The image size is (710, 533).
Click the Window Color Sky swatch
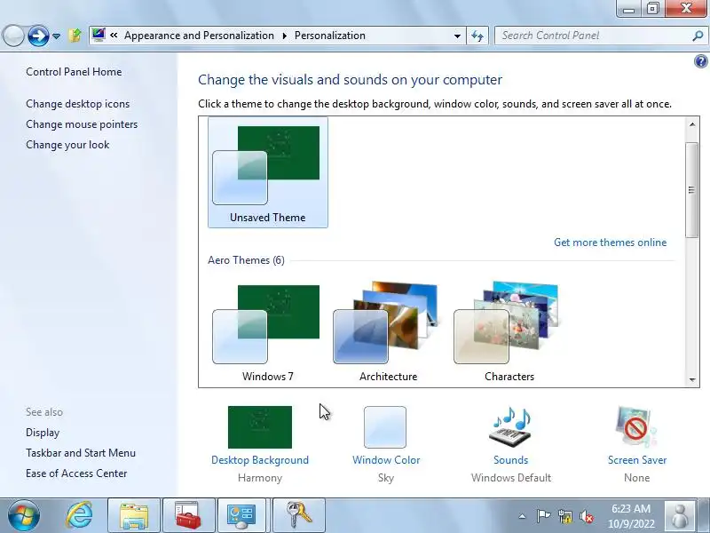point(385,427)
